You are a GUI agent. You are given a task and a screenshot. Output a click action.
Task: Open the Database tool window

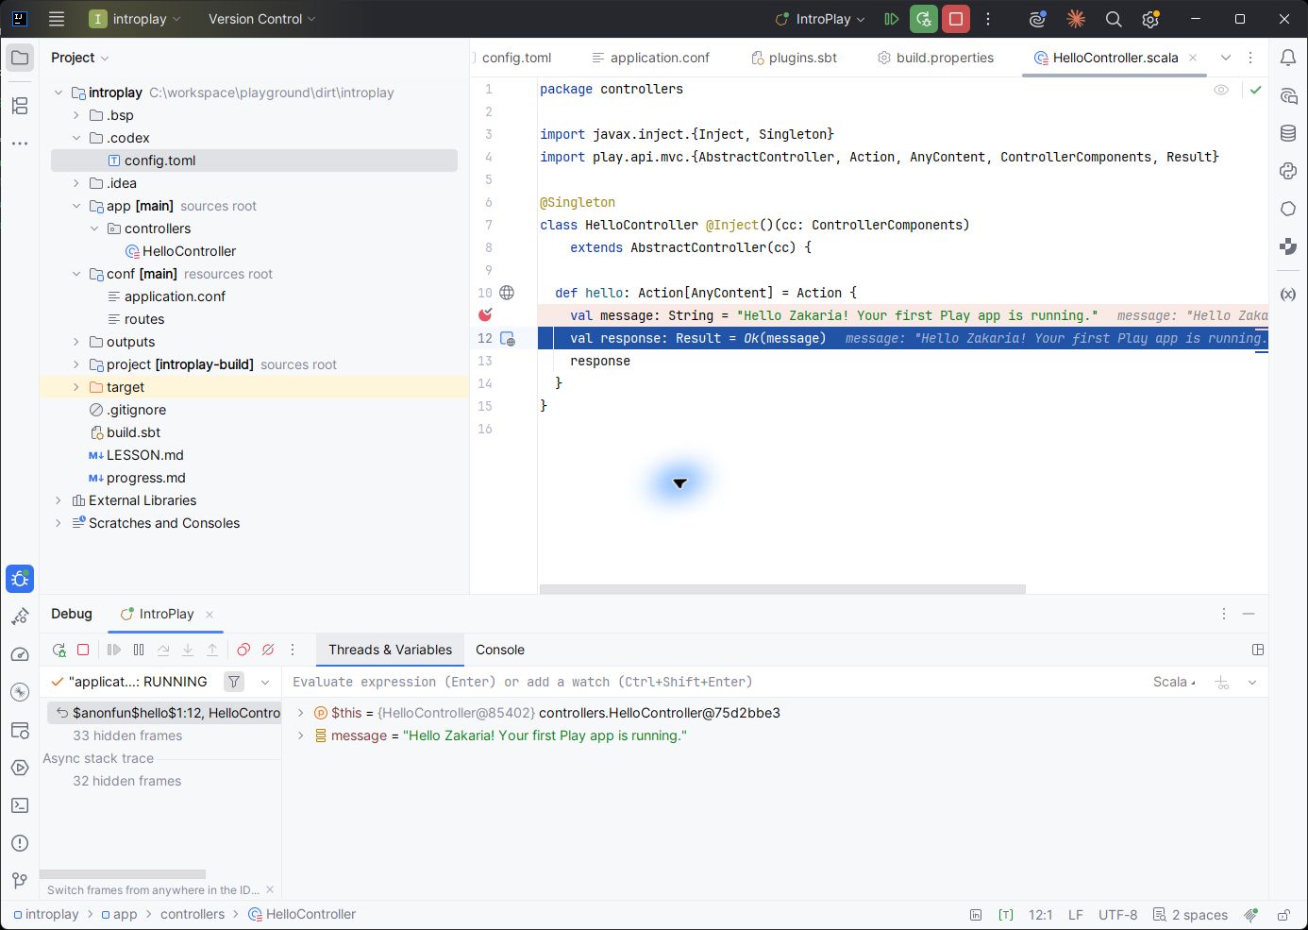coord(1288,133)
